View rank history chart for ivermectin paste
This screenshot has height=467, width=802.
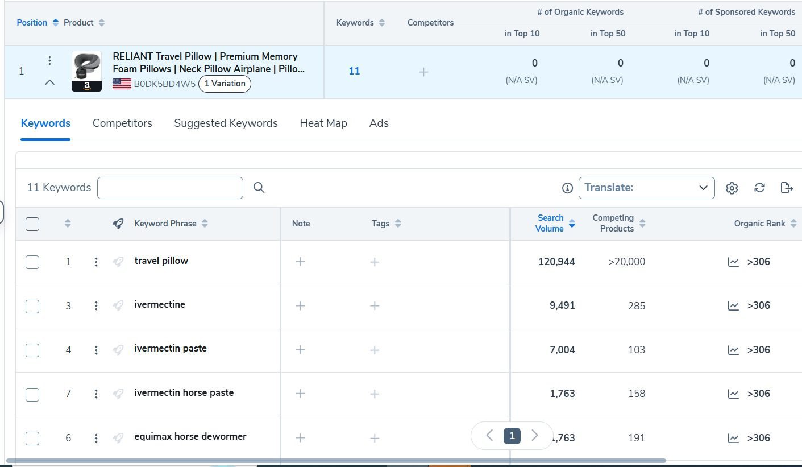(734, 350)
